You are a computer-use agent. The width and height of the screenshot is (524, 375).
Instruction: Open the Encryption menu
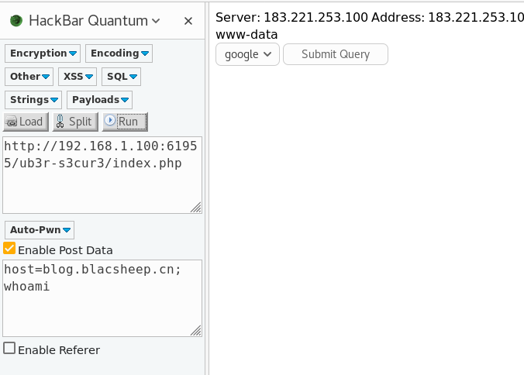tap(43, 53)
